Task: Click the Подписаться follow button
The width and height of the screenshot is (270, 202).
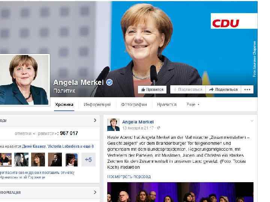Action: click(x=188, y=89)
